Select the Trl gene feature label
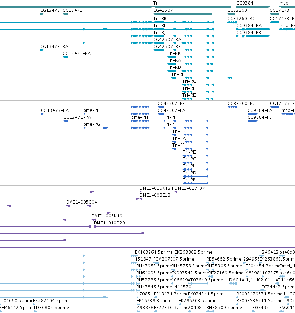Image resolution: width=295 pixels, height=313 pixels. pyautogui.click(x=156, y=3)
